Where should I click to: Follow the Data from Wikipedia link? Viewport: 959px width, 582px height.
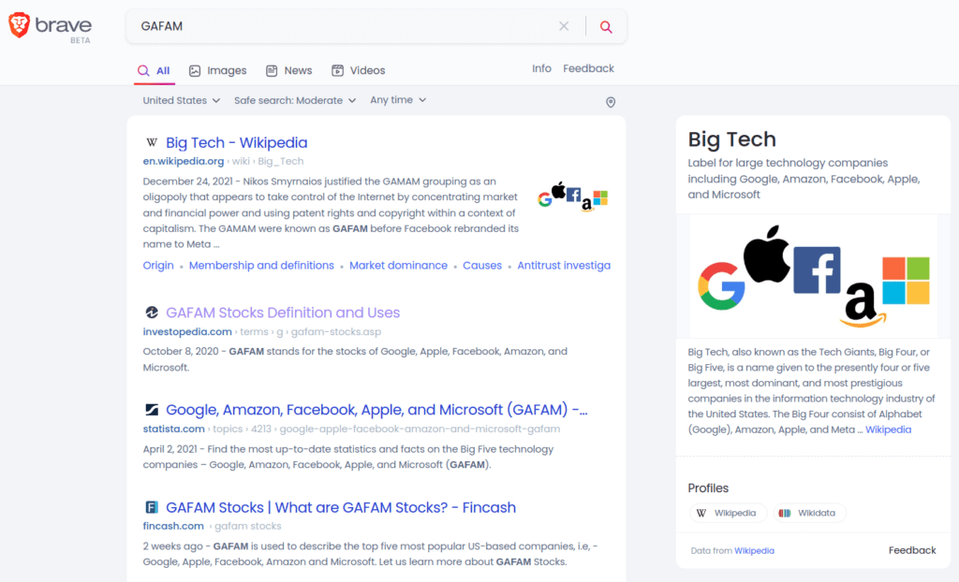click(x=754, y=551)
